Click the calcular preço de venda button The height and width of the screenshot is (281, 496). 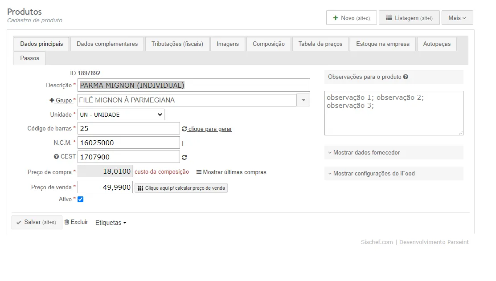181,188
